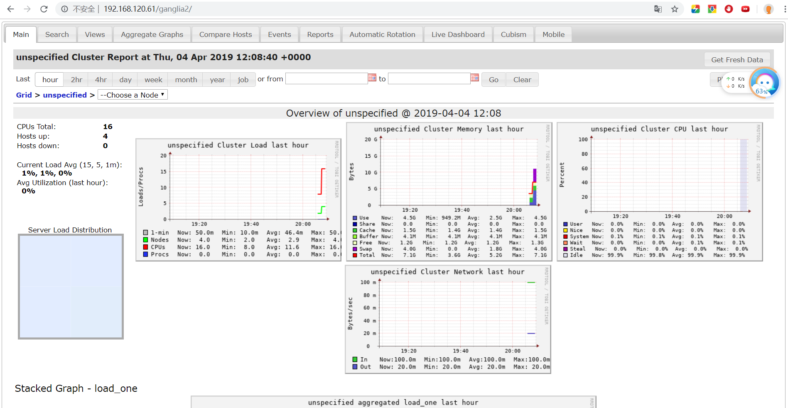Image resolution: width=788 pixels, height=408 pixels.
Task: Open the Cubism tab
Action: tap(513, 34)
